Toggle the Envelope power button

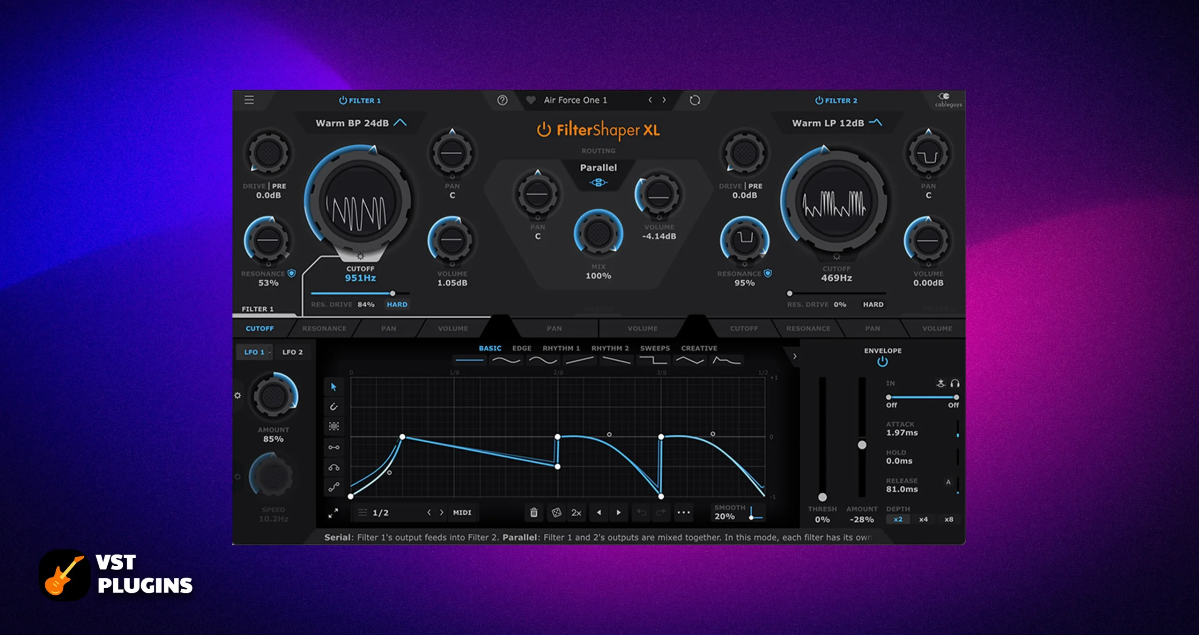point(882,362)
